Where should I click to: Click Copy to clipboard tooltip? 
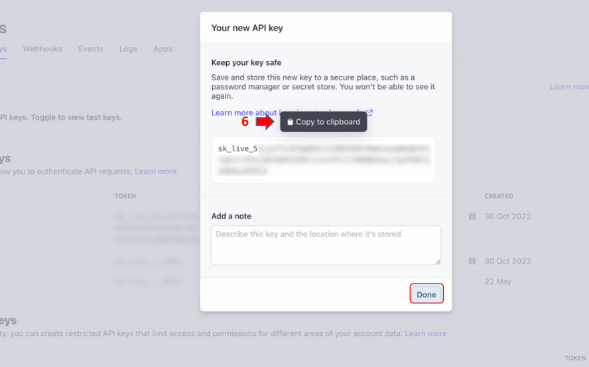tap(324, 122)
